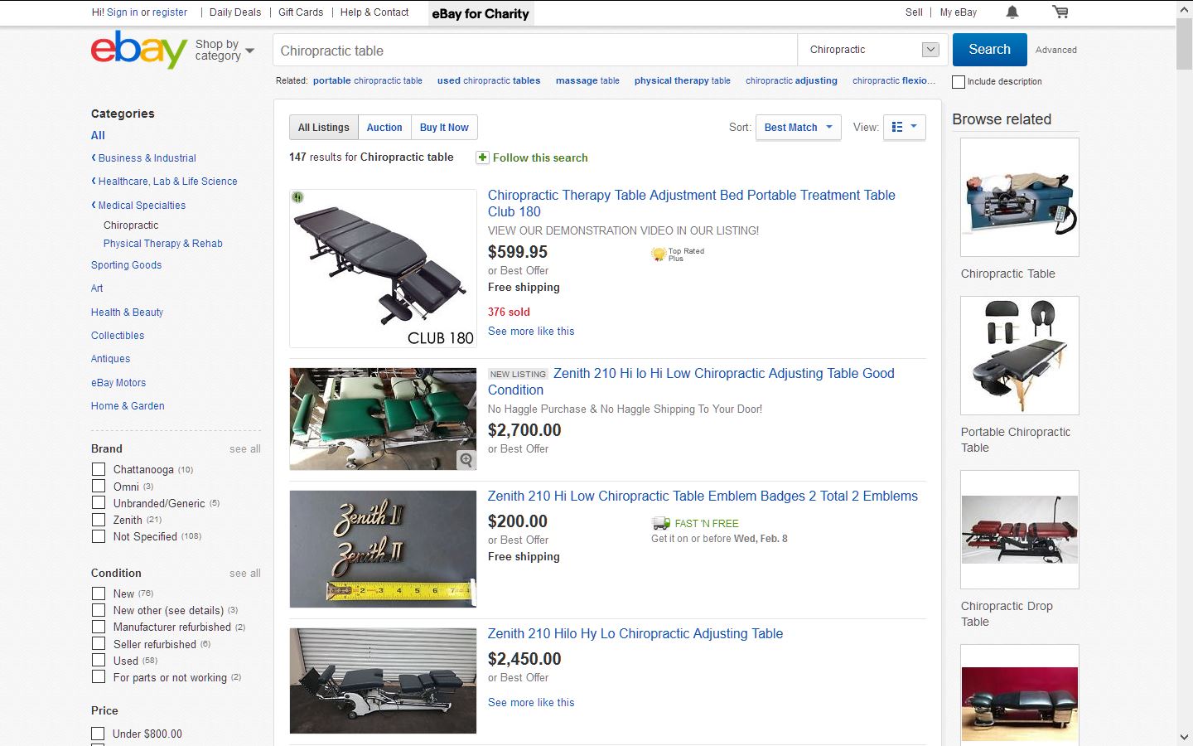Click the blue Search button
The width and height of the screenshot is (1193, 746).
[x=990, y=50]
